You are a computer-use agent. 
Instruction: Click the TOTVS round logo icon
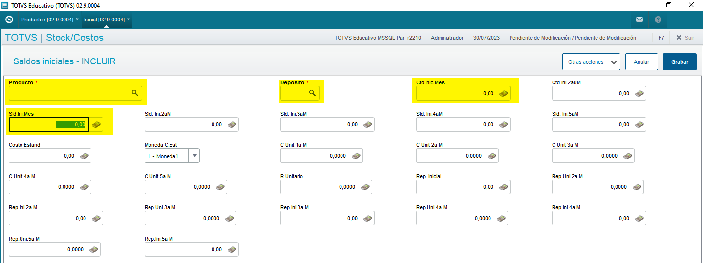(x=9, y=20)
